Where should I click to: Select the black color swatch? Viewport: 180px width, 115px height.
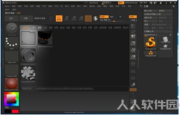[8, 111]
